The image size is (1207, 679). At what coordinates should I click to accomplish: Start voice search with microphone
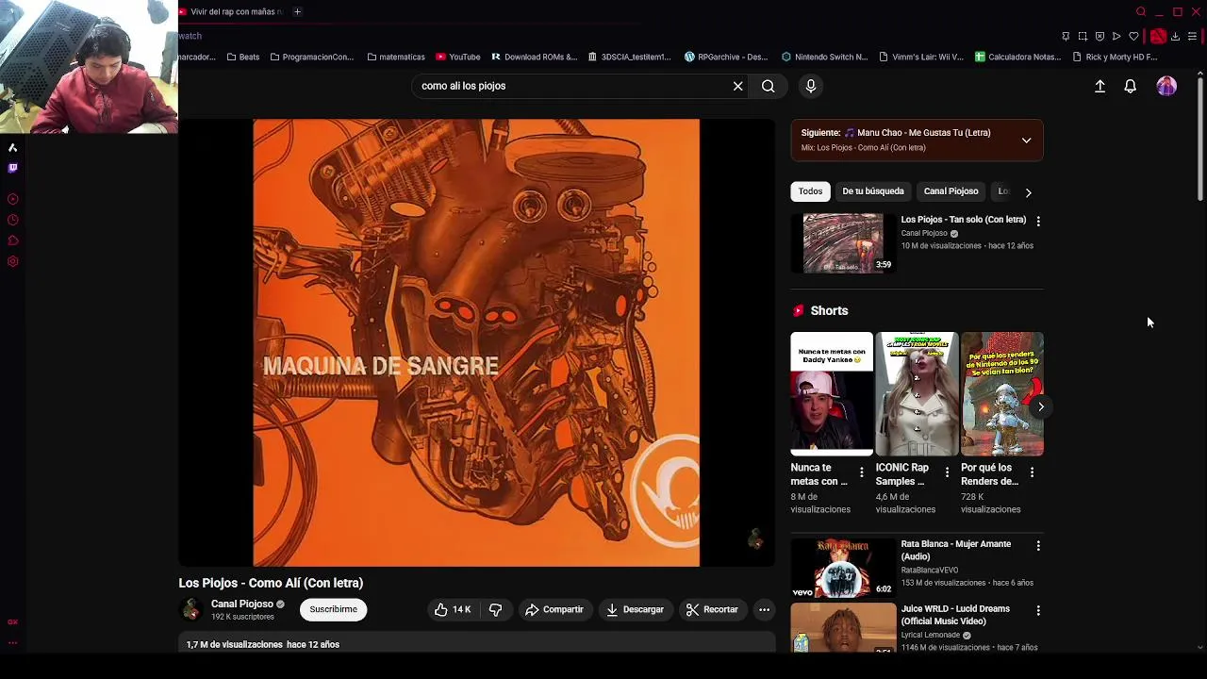coord(810,86)
